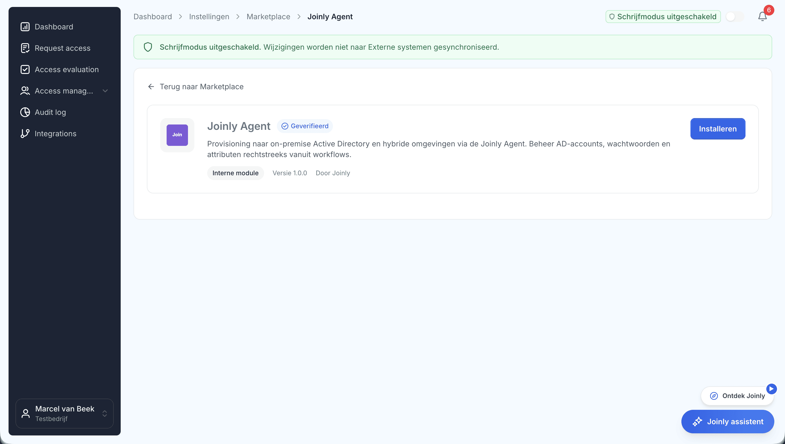
Task: Open notifications bell with 6 badge
Action: coord(762,17)
